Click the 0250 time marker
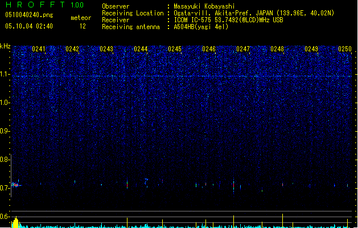 (345, 49)
